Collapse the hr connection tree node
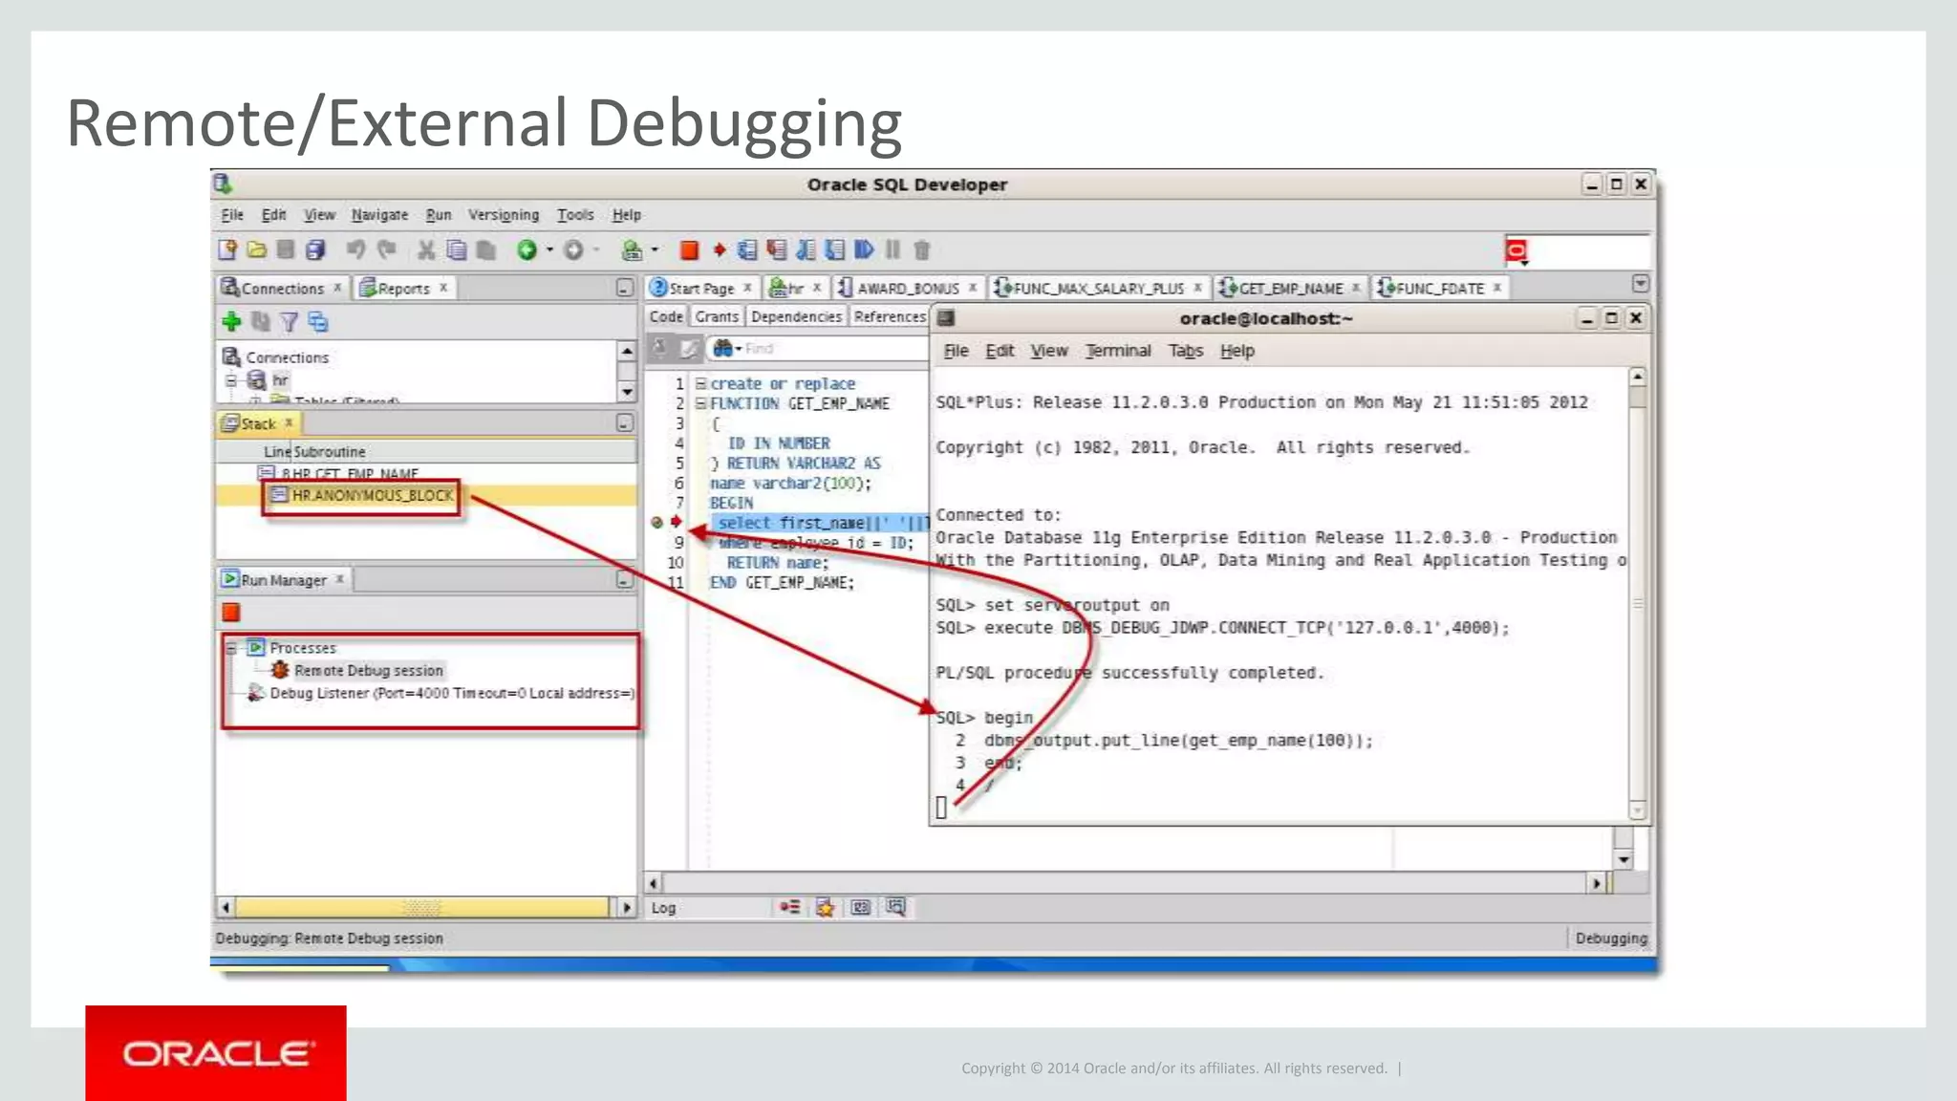This screenshot has height=1101, width=1957. [x=230, y=380]
